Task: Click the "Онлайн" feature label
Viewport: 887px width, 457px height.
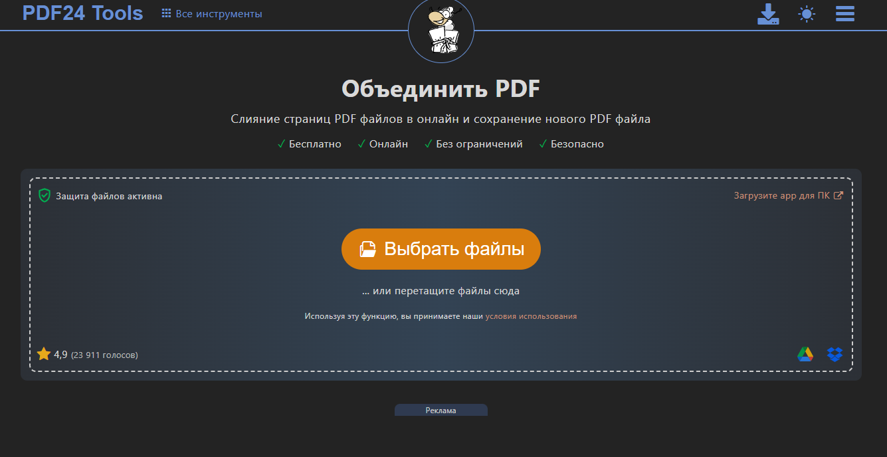Action: 389,143
